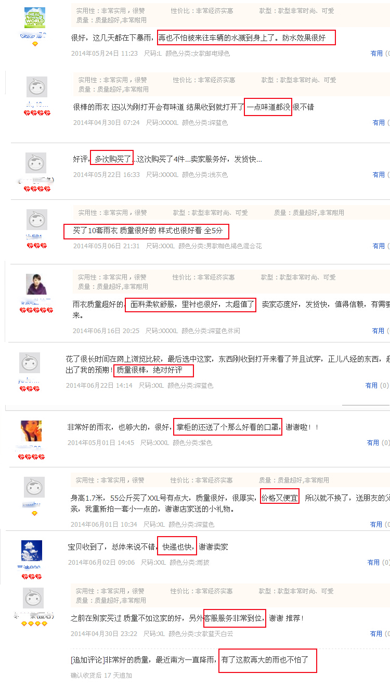Click 有用 on the 2014年04月30日 07:24 review
This screenshot has height=686, width=390.
pyautogui.click(x=379, y=123)
